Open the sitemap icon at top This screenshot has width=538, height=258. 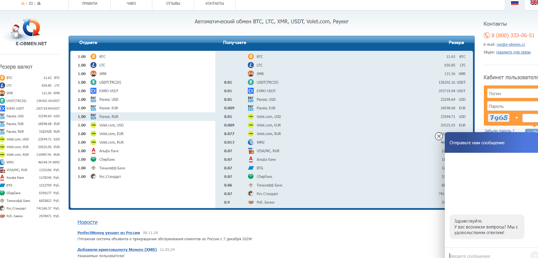[39, 3]
